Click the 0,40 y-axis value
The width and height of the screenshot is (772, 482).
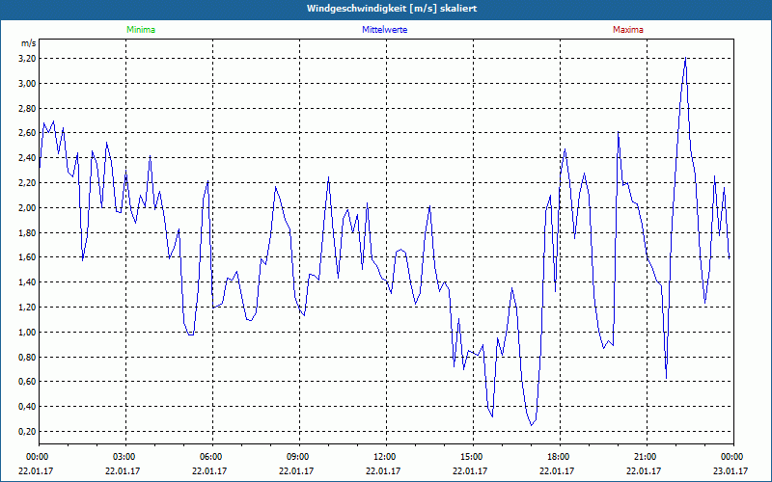pos(28,406)
